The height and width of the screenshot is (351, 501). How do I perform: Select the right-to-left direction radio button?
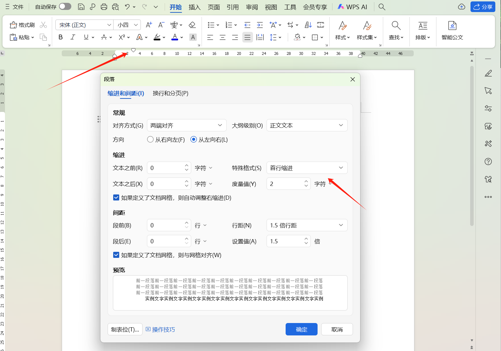(150, 140)
